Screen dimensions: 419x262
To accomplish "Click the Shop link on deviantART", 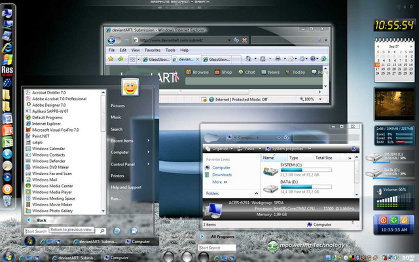I will coord(223,72).
